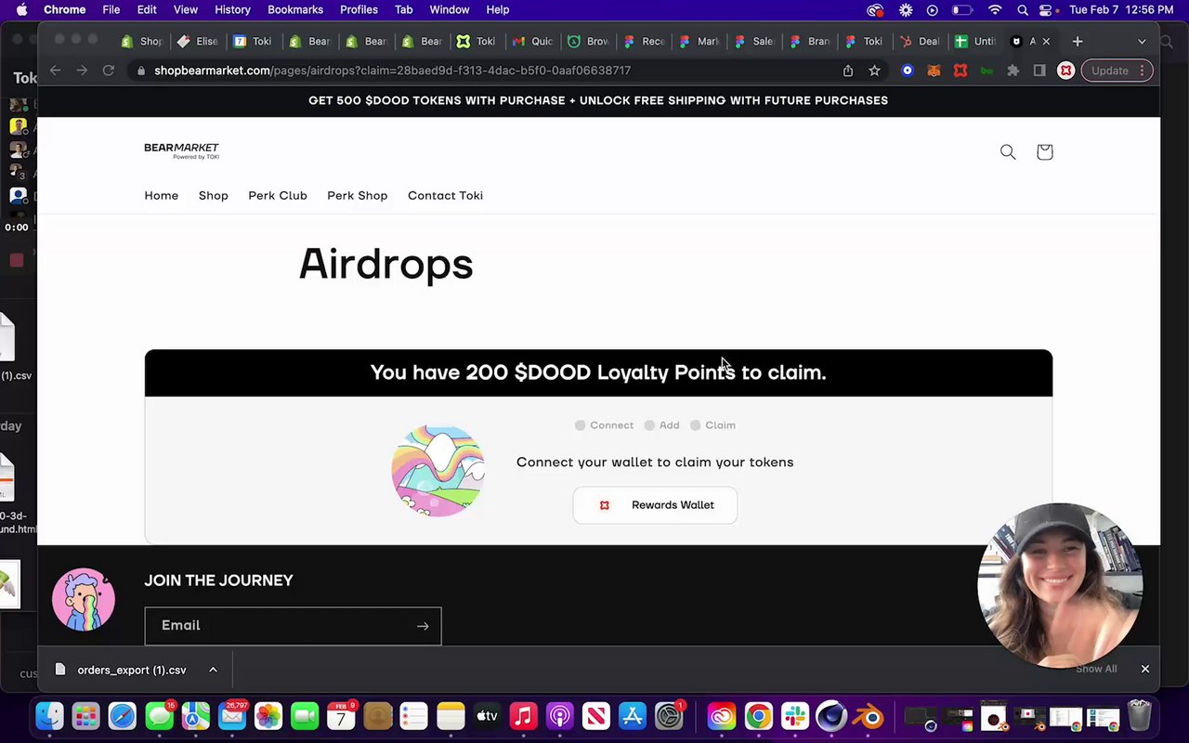Image resolution: width=1189 pixels, height=743 pixels.
Task: Open the Bookmarks menu
Action: point(295,10)
